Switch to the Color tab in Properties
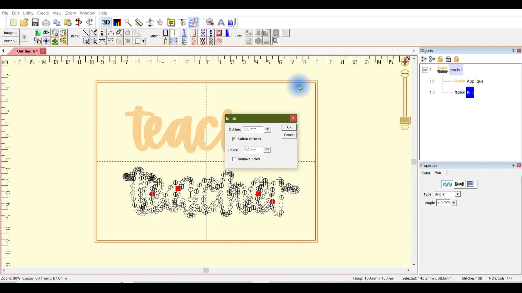Viewport: 522px width, 293px height. 426,173
